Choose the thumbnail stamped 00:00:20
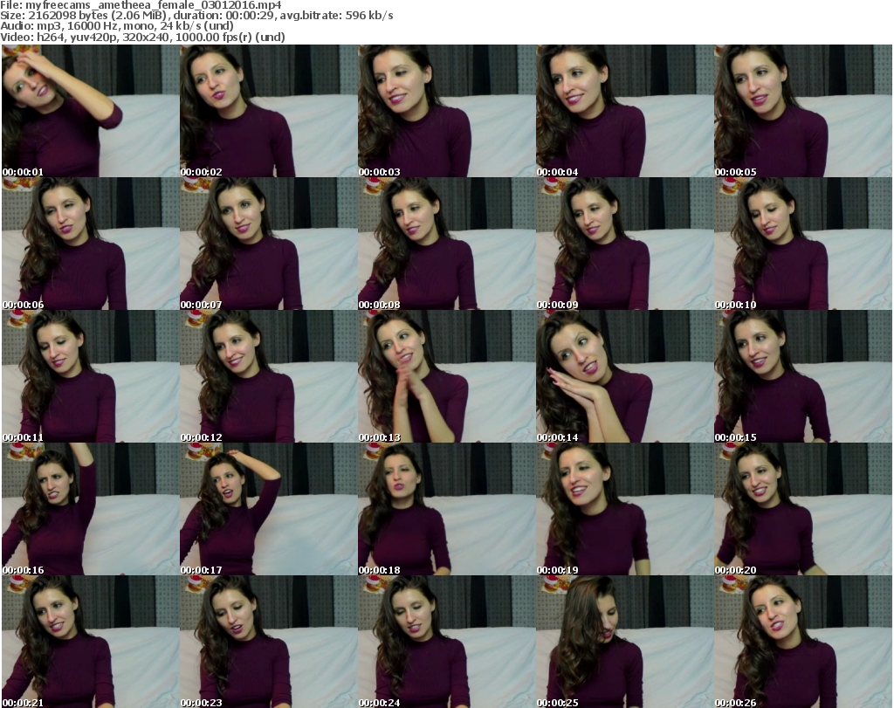Image resolution: width=894 pixels, height=708 pixels. (803, 509)
